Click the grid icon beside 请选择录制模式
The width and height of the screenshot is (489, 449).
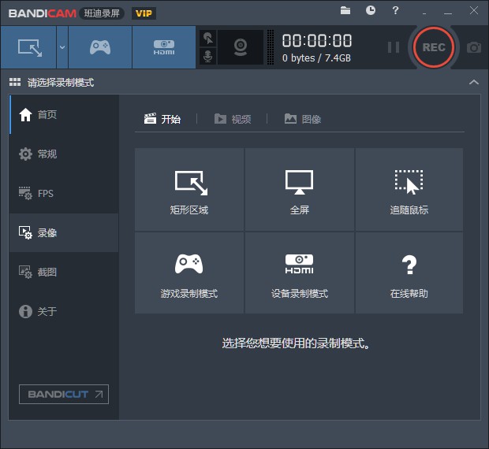(x=15, y=82)
